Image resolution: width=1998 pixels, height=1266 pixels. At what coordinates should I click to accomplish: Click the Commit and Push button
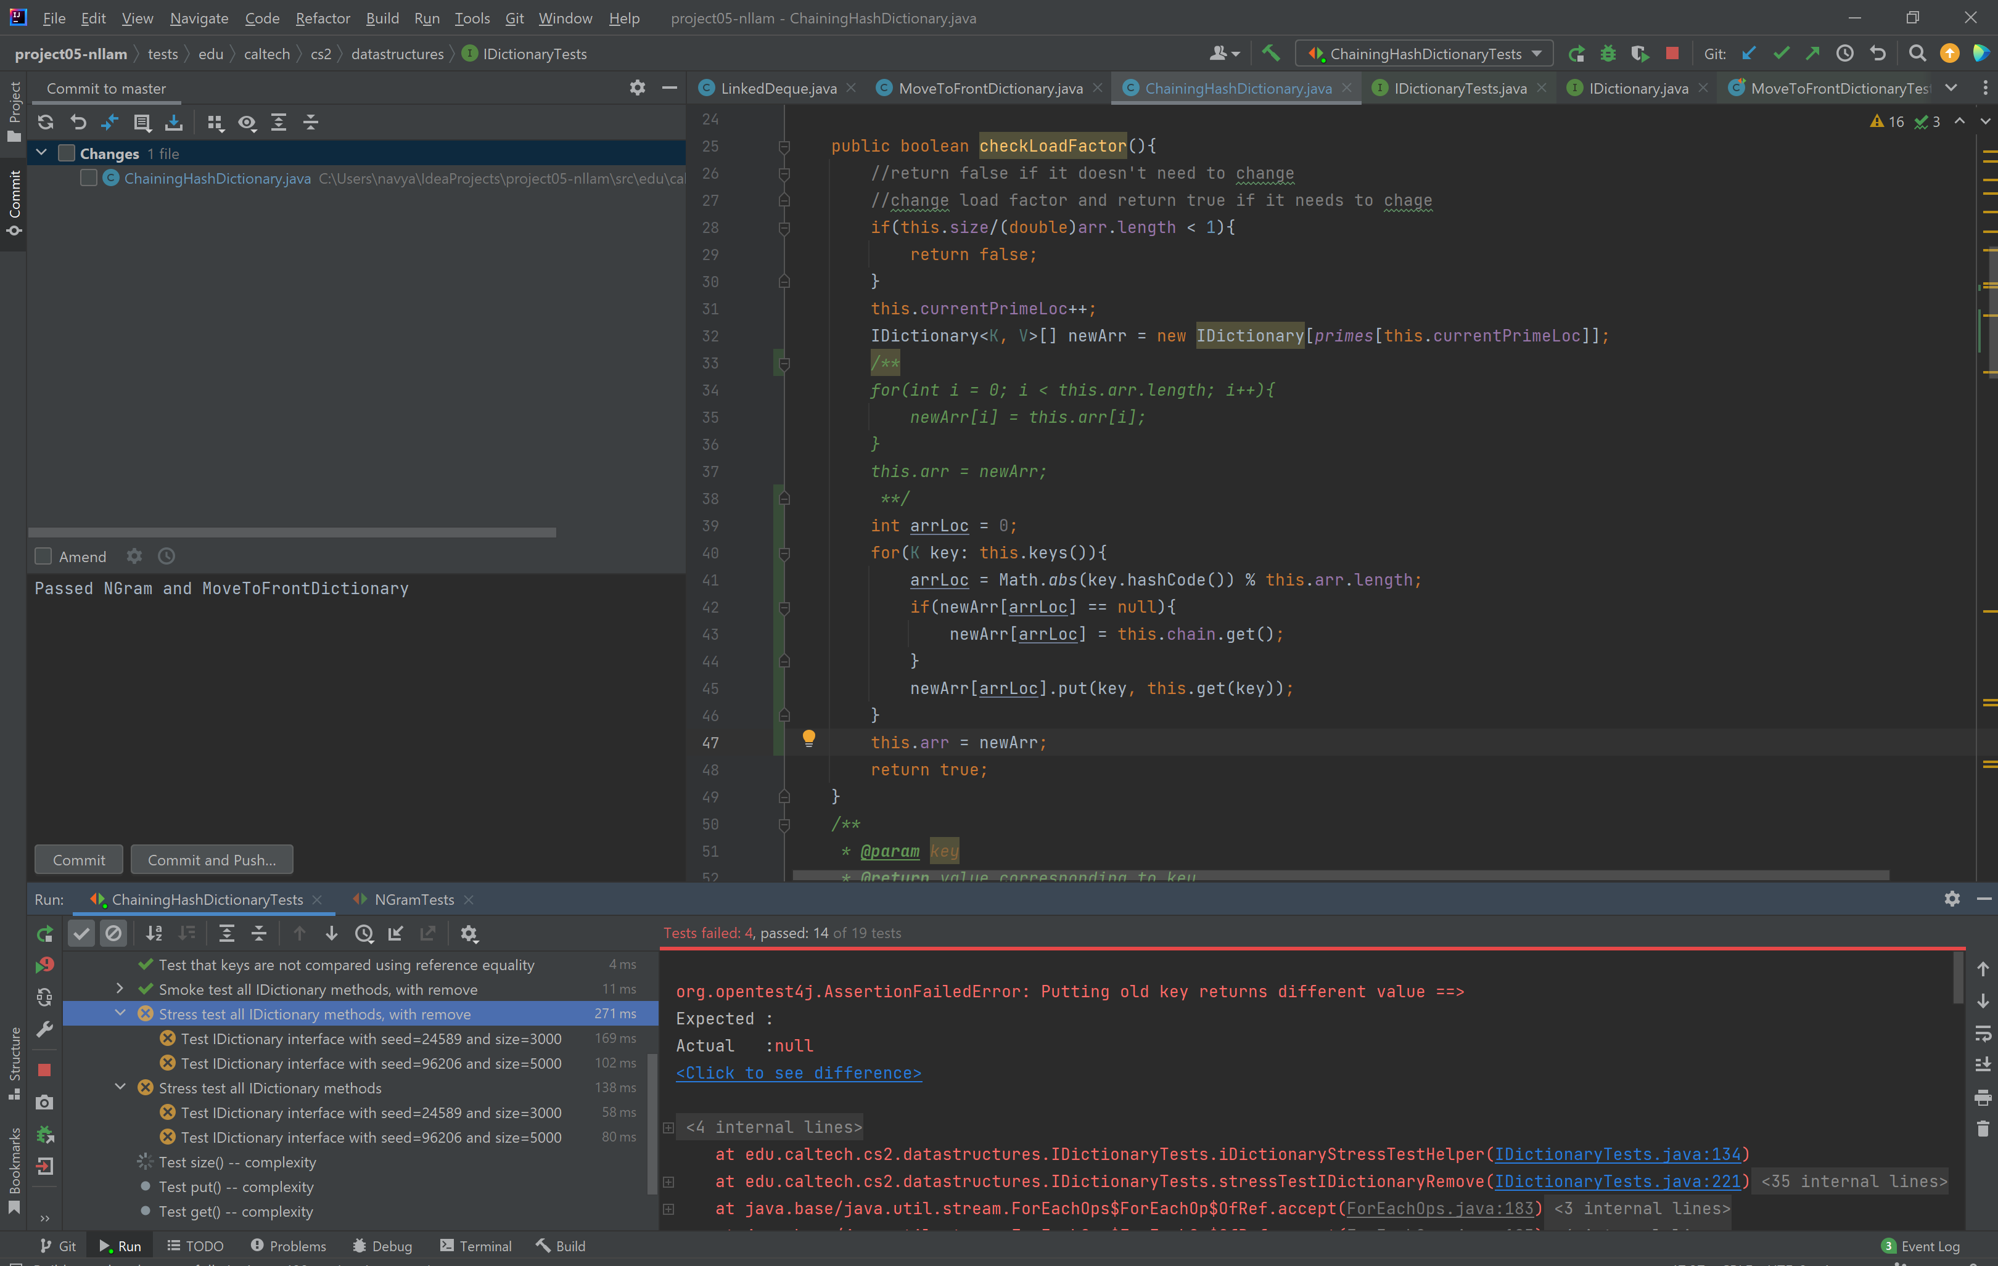click(x=212, y=860)
